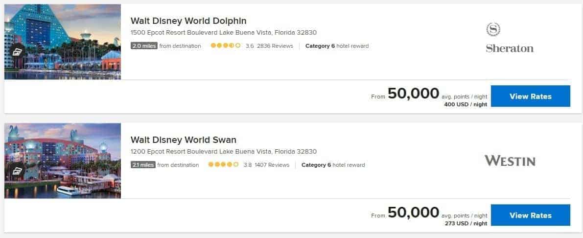Open Walt Disney World Dolphin hotel title
This screenshot has width=583, height=238.
[188, 21]
